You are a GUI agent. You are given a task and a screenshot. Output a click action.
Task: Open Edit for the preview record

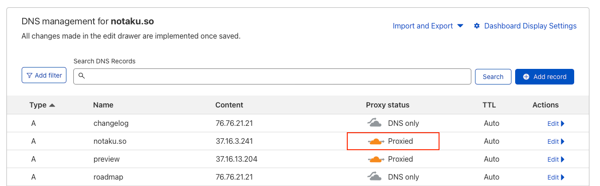pos(556,159)
